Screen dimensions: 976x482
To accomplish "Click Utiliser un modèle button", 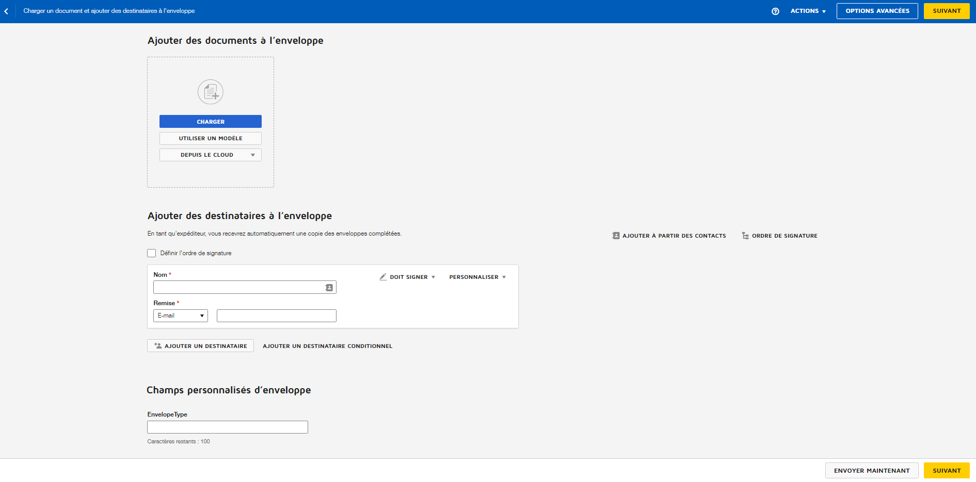I will [x=211, y=138].
